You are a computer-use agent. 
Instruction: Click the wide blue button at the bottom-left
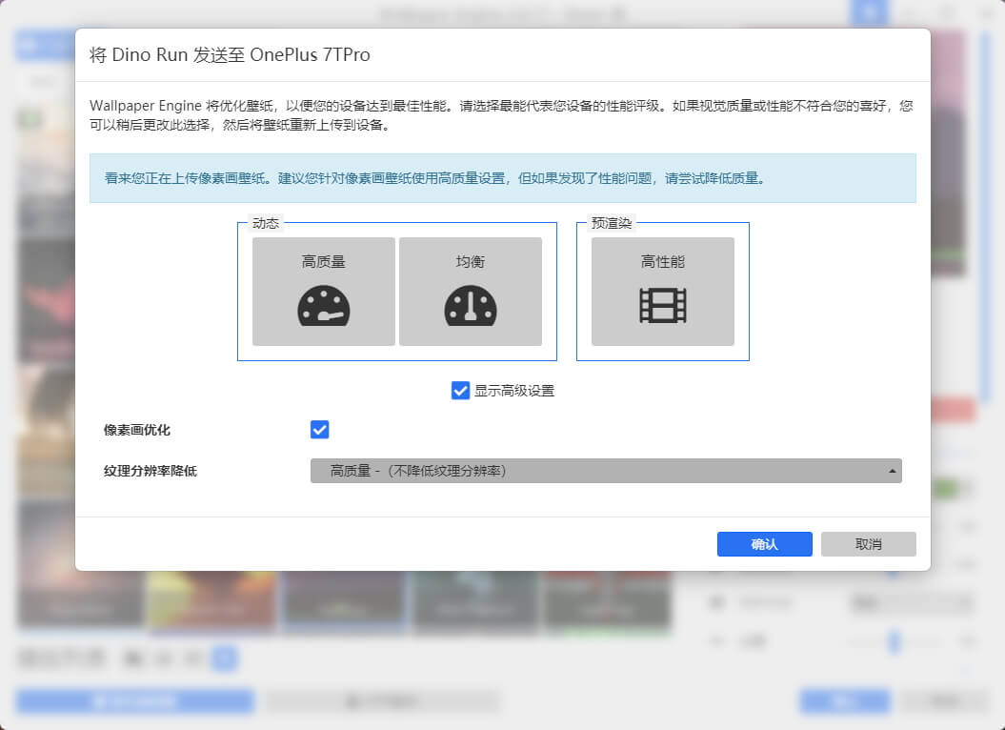133,700
